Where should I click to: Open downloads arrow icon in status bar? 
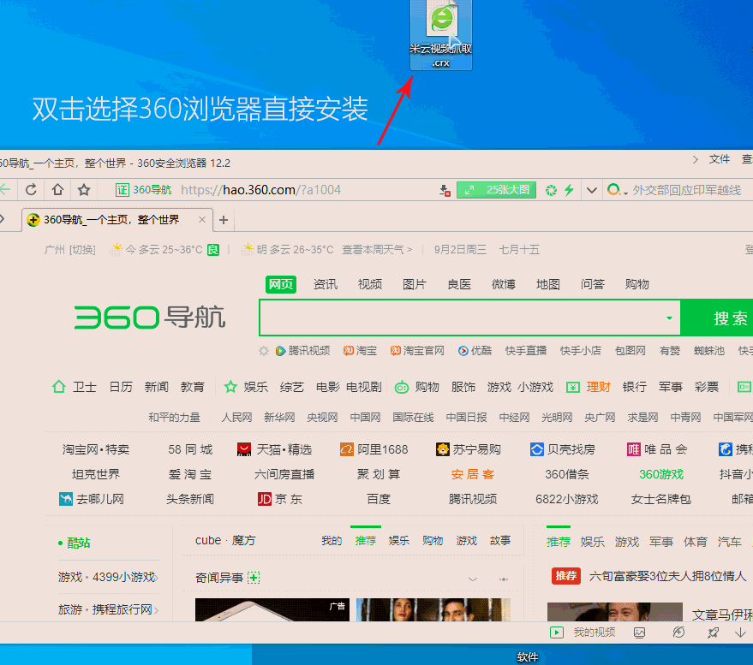click(740, 632)
